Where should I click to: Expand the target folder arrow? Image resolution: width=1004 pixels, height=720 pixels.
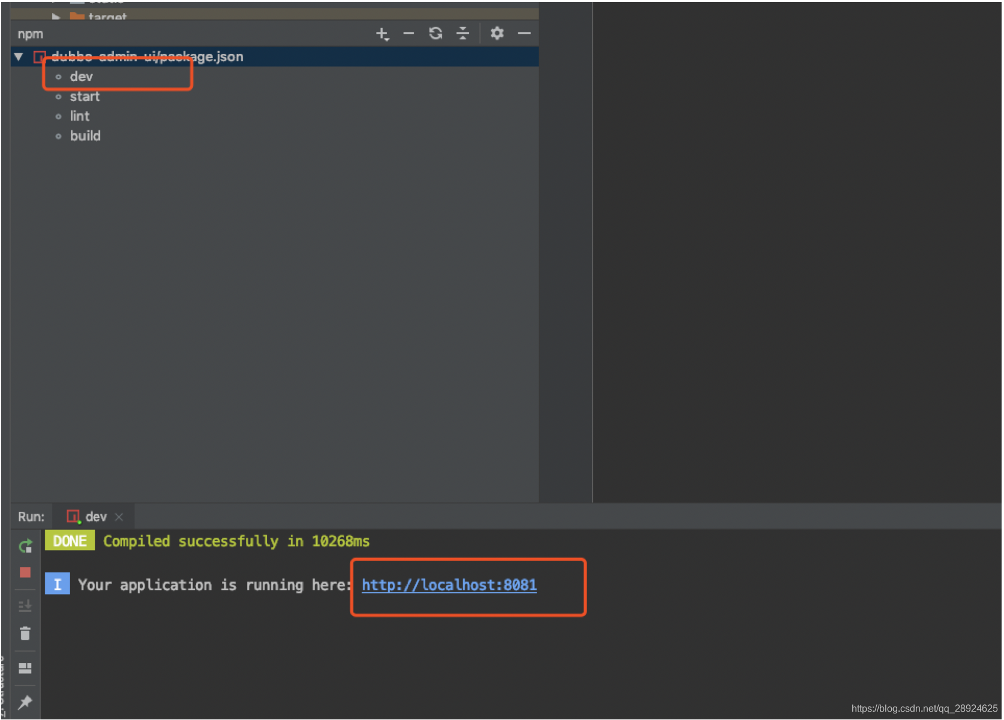point(56,16)
